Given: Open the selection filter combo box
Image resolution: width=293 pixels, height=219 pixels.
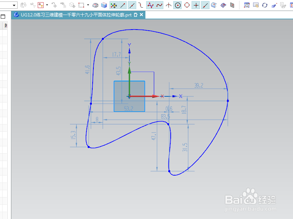Looking at the screenshot, I should 8,5.
